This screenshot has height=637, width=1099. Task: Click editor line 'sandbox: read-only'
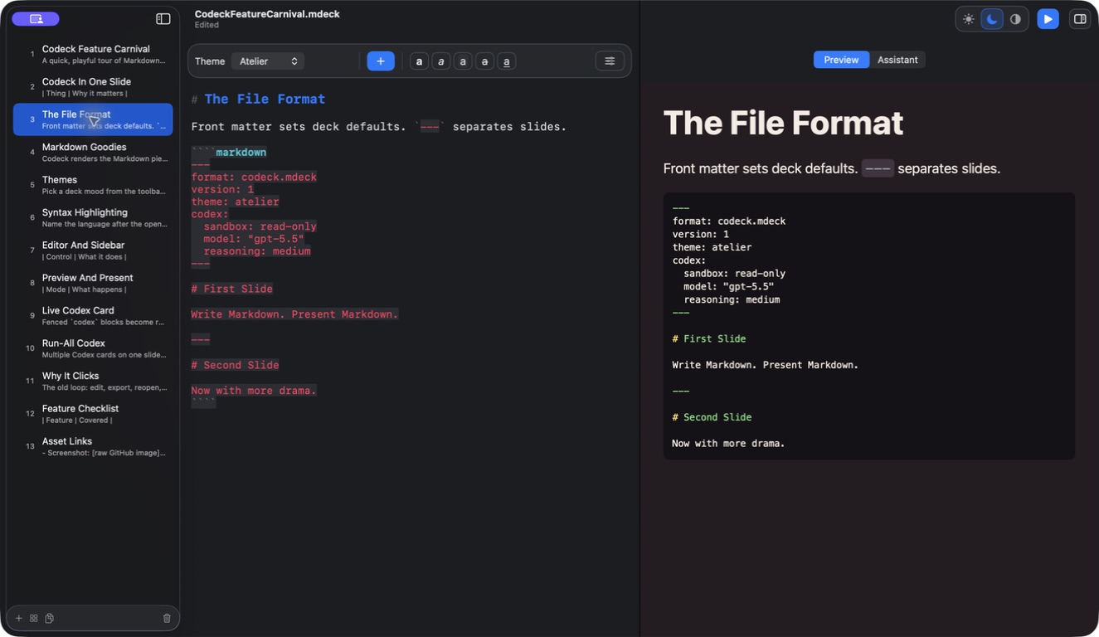tap(260, 226)
